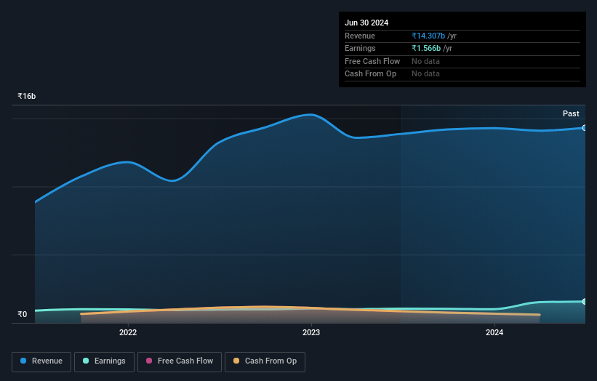This screenshot has height=381, width=597.
Task: Click the ₹0 y-axis label
Action: point(23,314)
